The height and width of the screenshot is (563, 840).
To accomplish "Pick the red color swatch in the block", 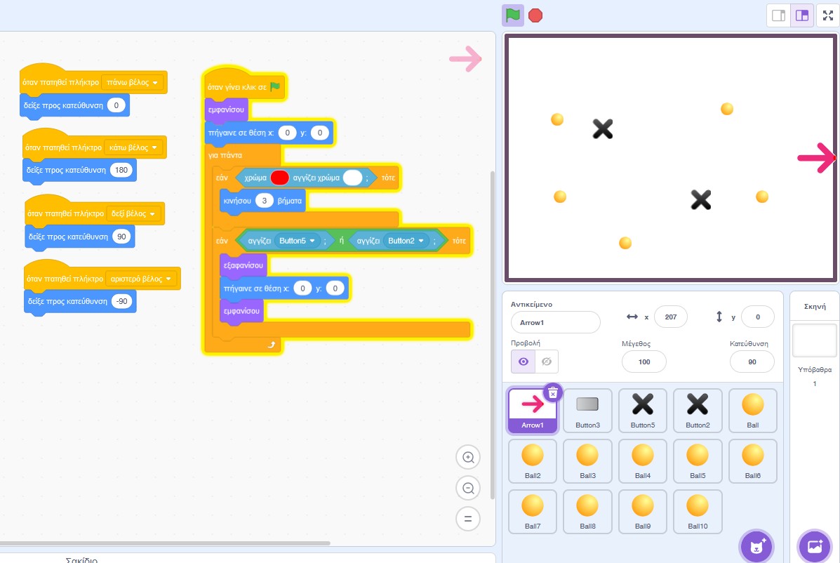I will (x=279, y=178).
